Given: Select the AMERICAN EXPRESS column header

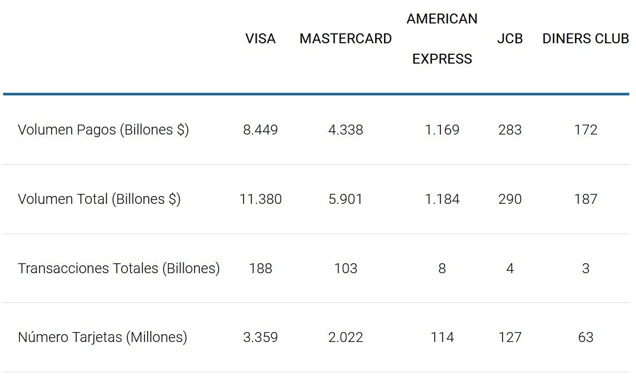Looking at the screenshot, I should pos(442,39).
